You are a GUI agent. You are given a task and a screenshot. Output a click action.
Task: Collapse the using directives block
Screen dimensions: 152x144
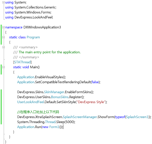point(3,2)
